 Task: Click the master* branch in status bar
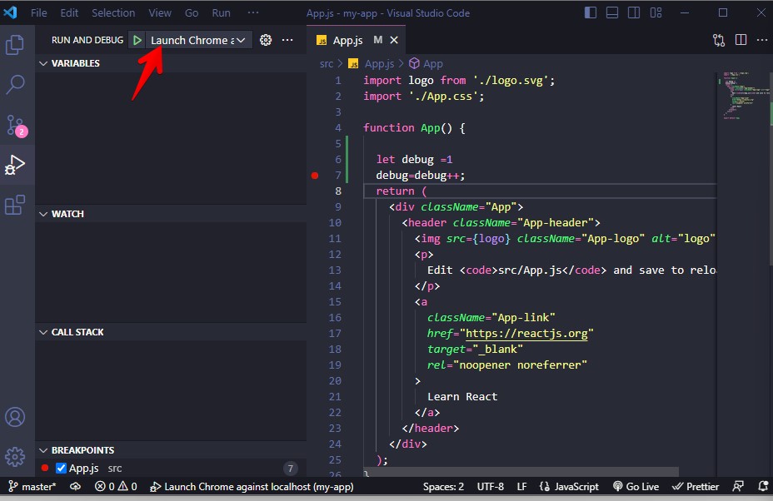pyautogui.click(x=31, y=486)
